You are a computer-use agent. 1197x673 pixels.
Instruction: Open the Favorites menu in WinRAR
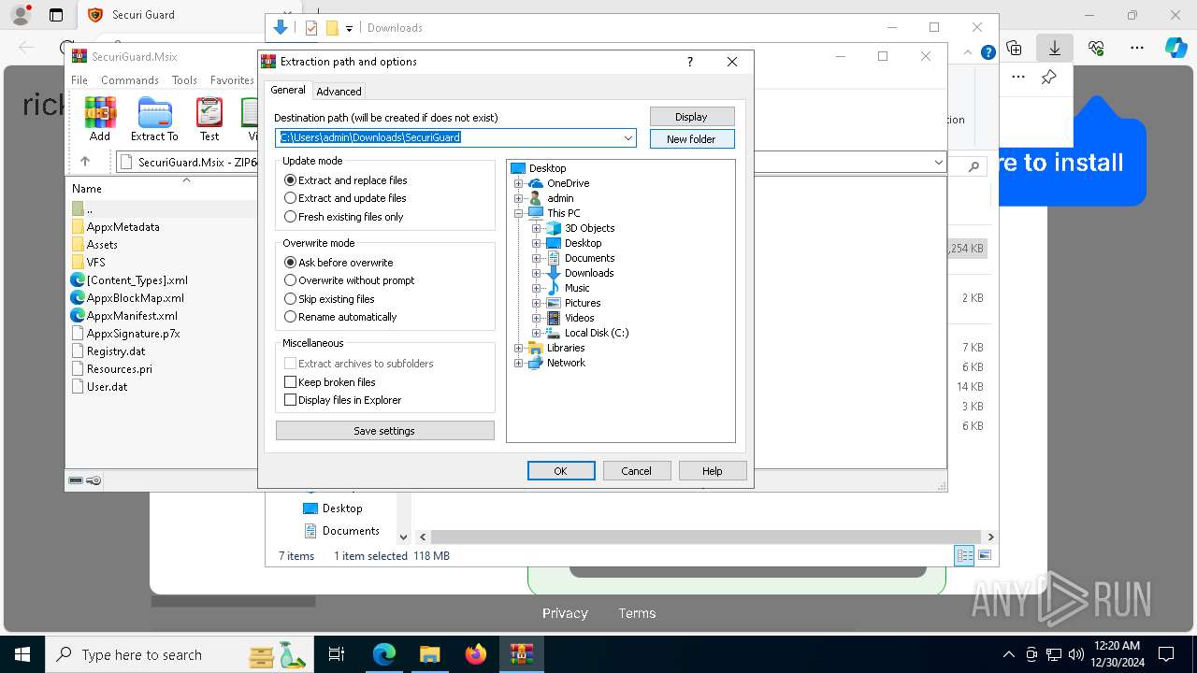232,80
